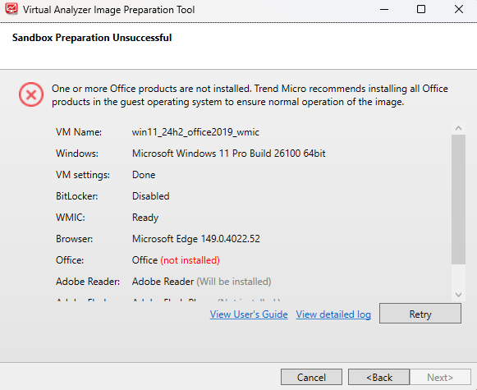
Task: Open the View detailed log link
Action: 333,314
